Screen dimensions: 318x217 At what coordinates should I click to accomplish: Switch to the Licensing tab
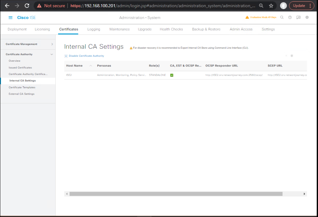tap(42, 29)
